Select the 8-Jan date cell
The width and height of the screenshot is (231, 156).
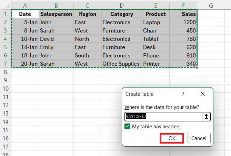25,30
